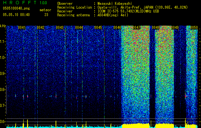The image size is (201, 128).
Task: Click time marker 0045
Action: (98, 28)
